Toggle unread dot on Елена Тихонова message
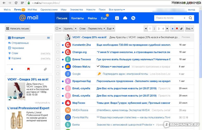 click(x=63, y=60)
